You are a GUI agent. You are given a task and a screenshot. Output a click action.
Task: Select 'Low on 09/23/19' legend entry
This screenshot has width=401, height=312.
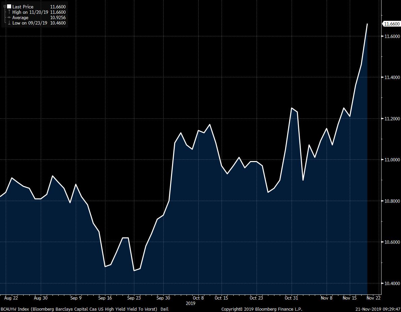[30, 23]
